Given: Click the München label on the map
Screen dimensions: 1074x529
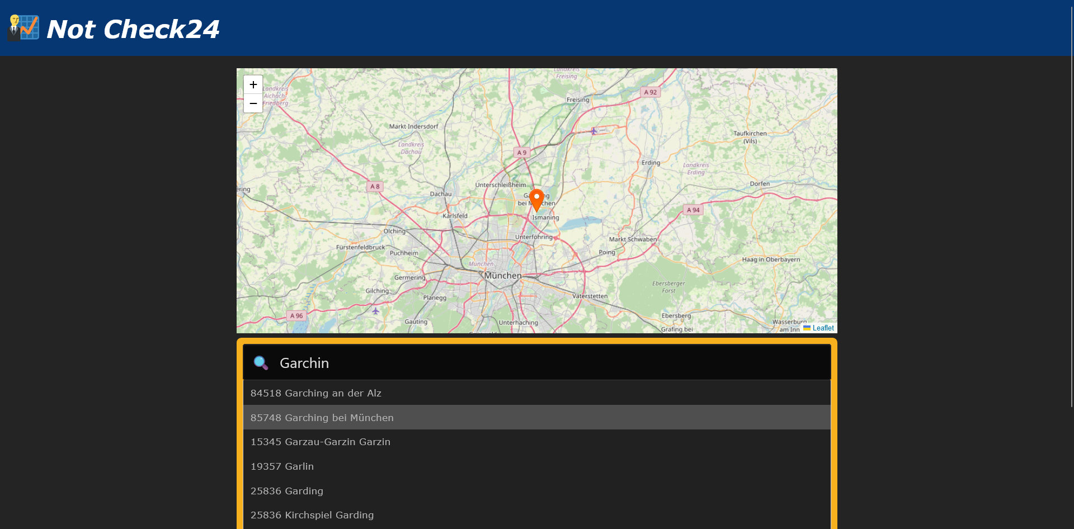Looking at the screenshot, I should (x=503, y=276).
